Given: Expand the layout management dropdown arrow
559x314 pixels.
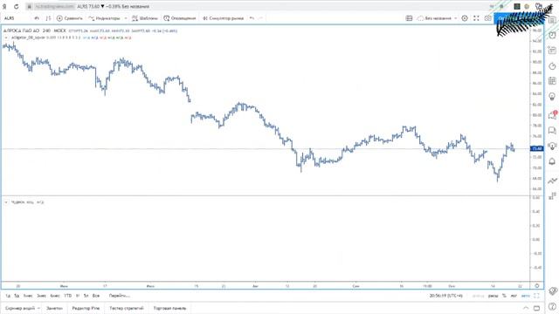Looking at the screenshot, I should coord(455,18).
